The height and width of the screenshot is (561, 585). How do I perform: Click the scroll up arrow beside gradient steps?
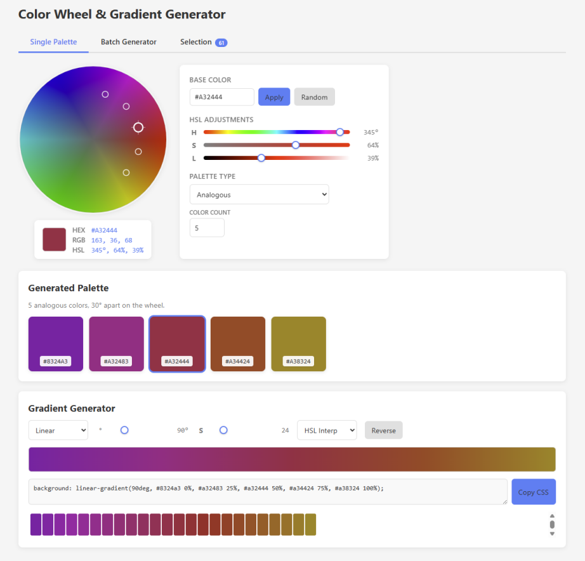[552, 516]
